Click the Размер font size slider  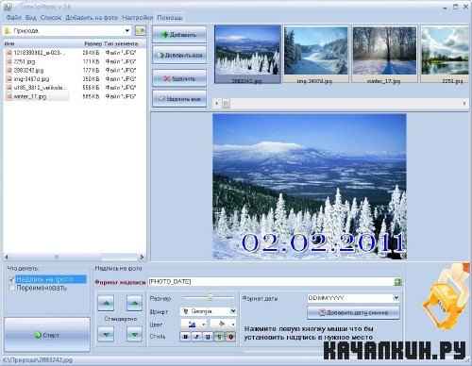208,297
